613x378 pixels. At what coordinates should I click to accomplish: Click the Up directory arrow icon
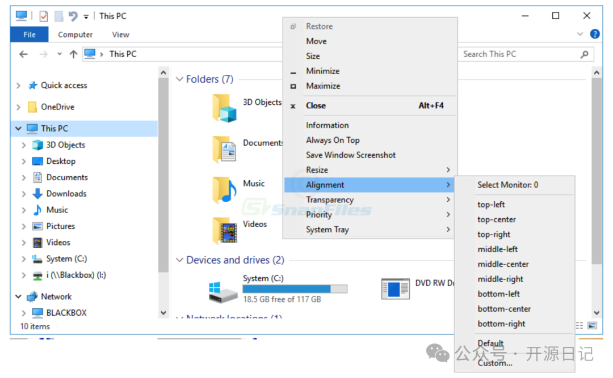coord(73,54)
